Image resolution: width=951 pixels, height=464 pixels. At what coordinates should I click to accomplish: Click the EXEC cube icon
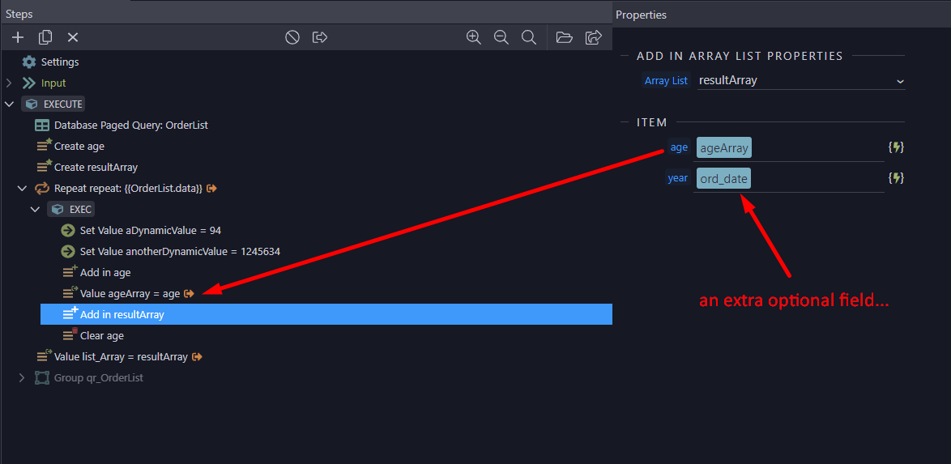pyautogui.click(x=58, y=209)
